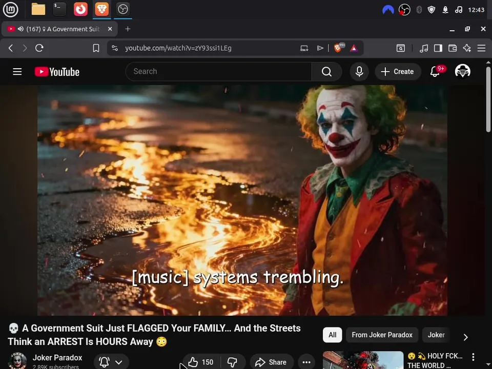Viewport: 492px width, 369px height.
Task: Open OBS Studio from the panel
Action: tap(122, 9)
